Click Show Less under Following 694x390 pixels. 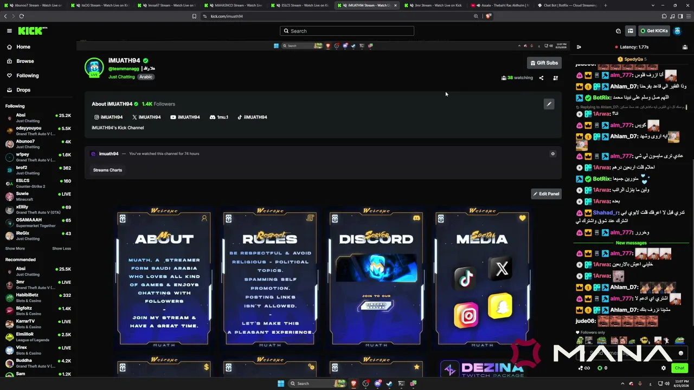(x=61, y=249)
